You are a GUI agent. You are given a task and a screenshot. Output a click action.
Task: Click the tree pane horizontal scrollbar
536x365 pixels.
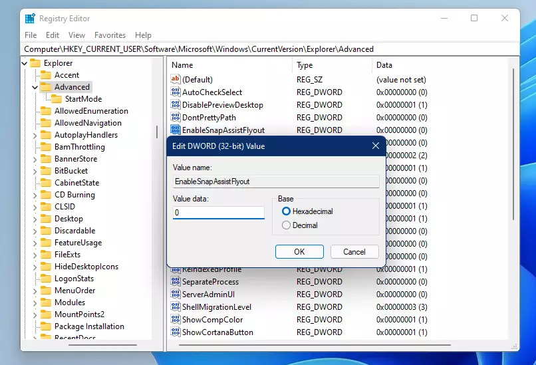[102, 345]
